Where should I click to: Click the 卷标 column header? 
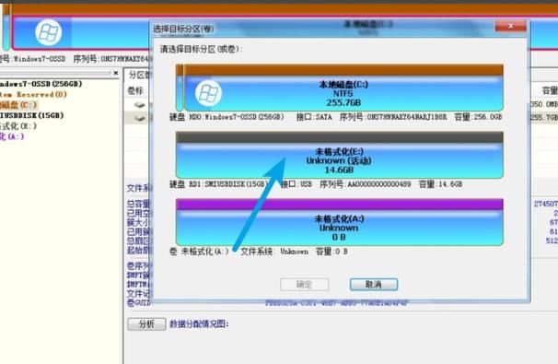click(135, 91)
